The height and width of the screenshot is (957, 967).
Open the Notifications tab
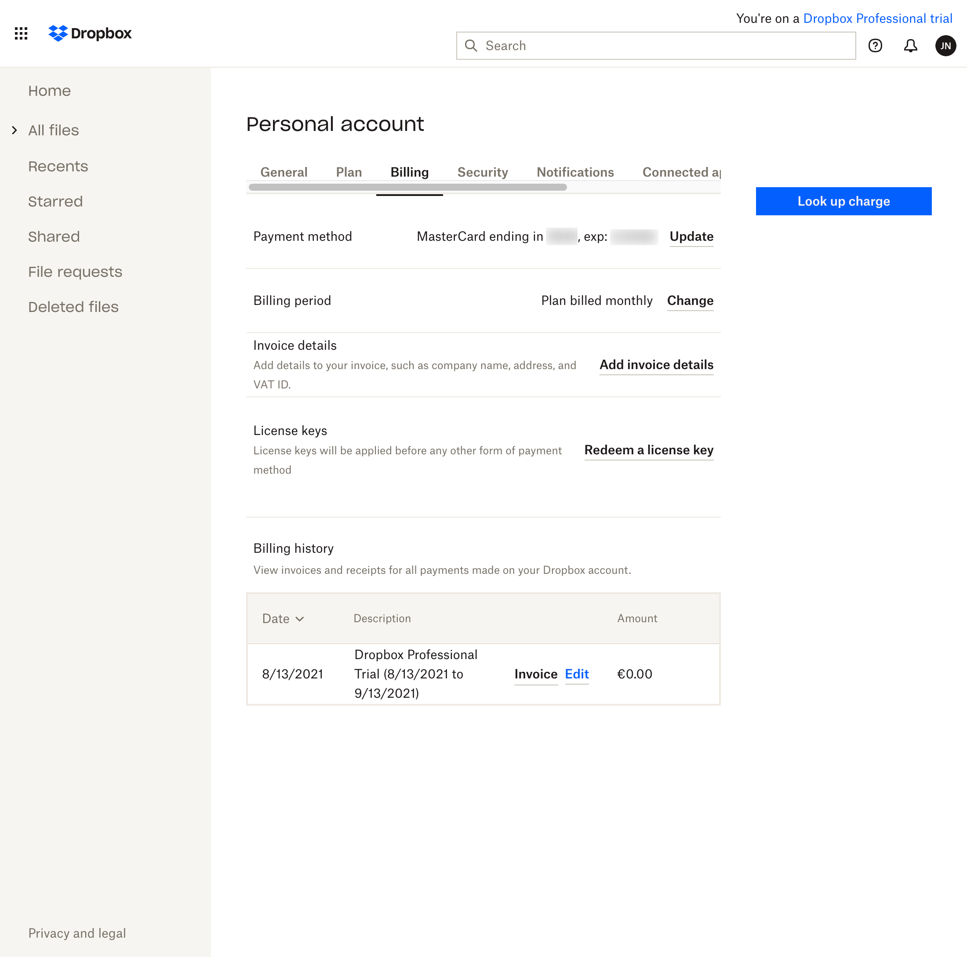click(x=574, y=172)
